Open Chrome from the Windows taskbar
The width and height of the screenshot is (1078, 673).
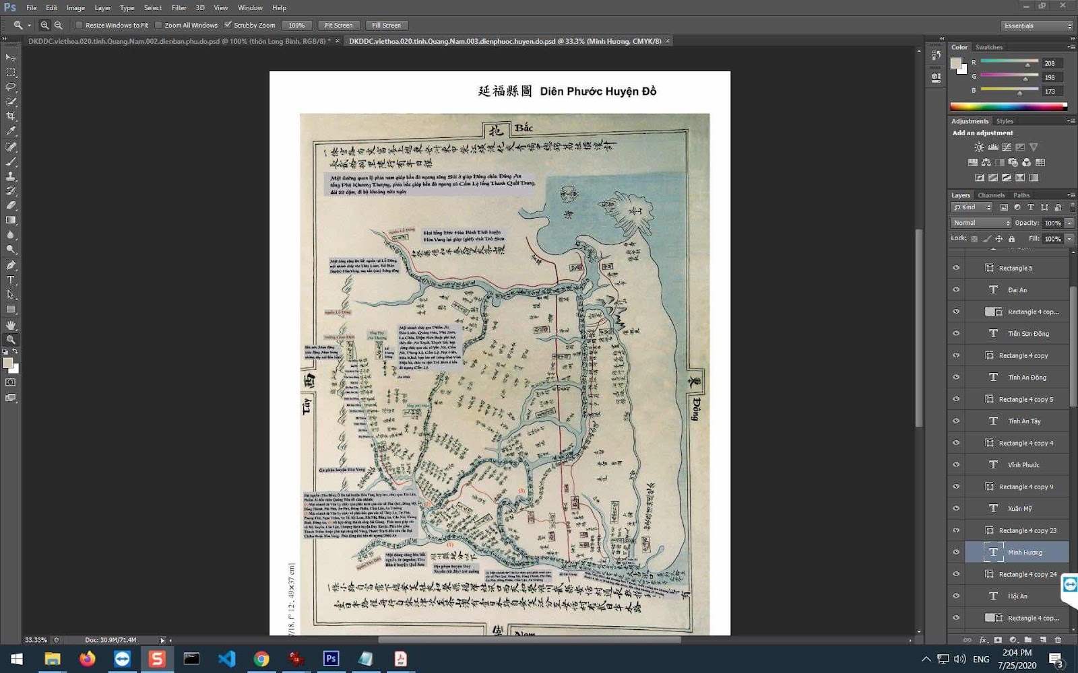click(261, 659)
